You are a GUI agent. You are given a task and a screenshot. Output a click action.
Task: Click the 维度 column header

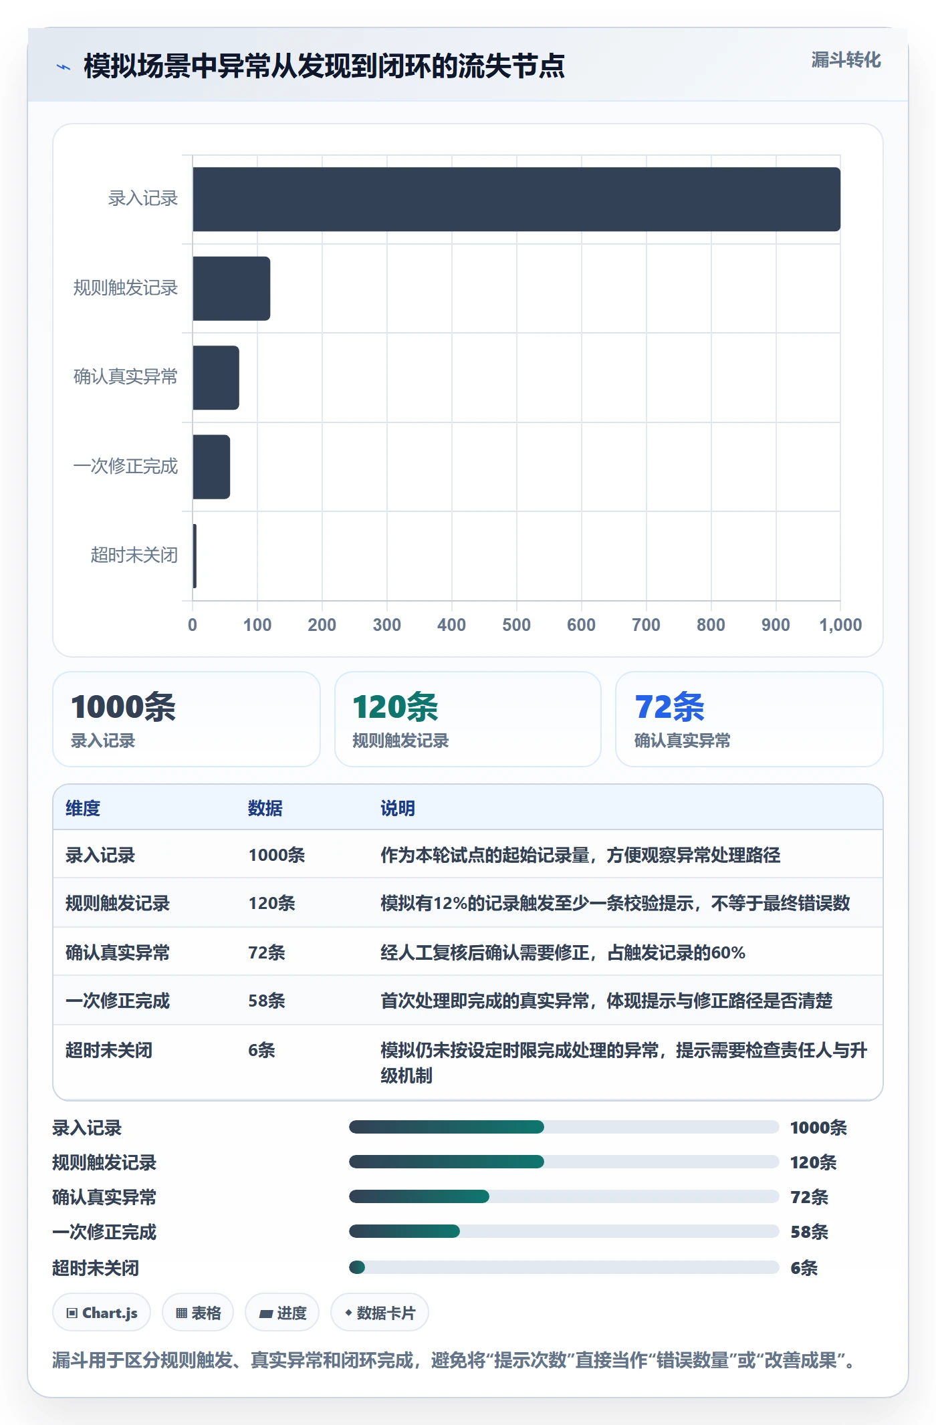tap(83, 808)
